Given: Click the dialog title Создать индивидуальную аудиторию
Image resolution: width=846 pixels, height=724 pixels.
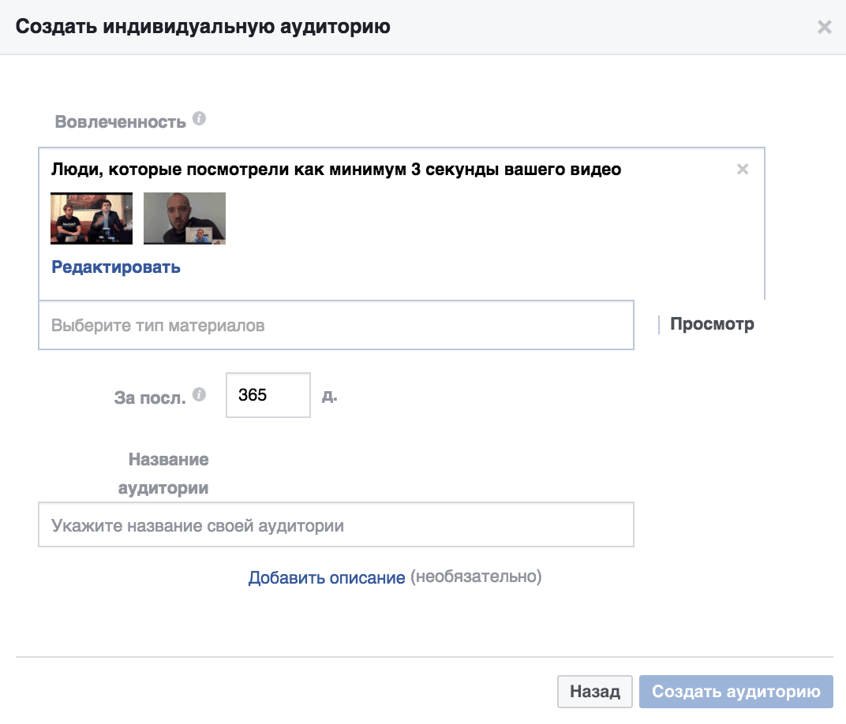Looking at the screenshot, I should click(203, 26).
